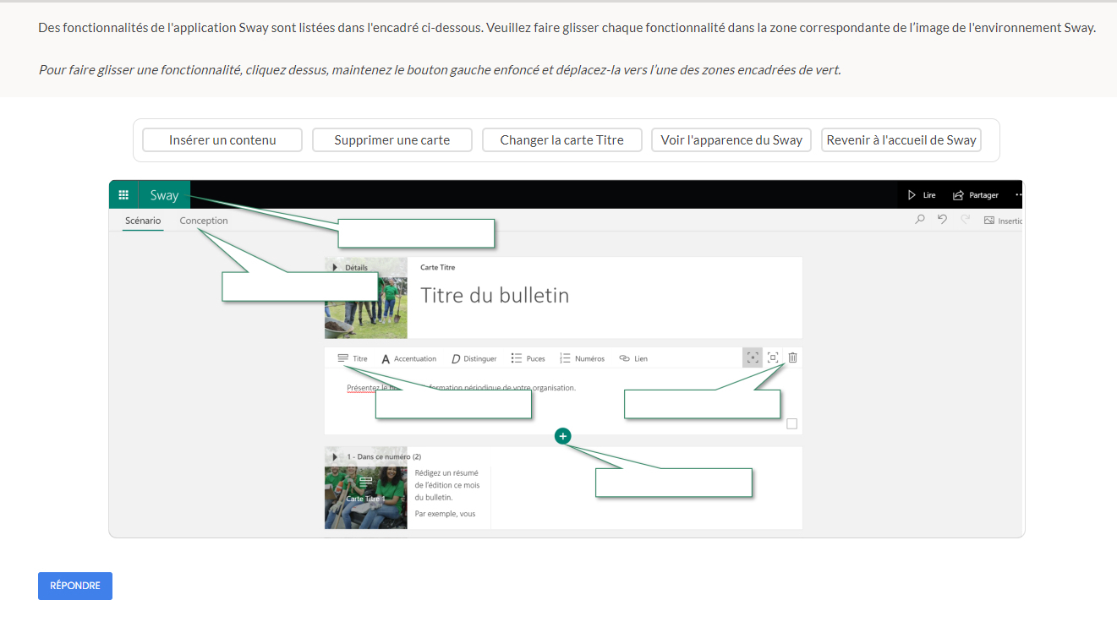
Task: Click the 'Supprimer une carte' label
Action: pyautogui.click(x=392, y=140)
